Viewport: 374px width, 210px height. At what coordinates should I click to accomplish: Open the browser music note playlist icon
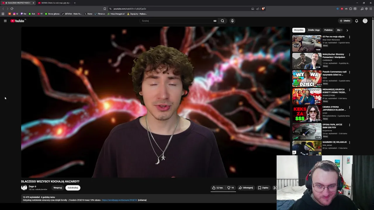click(362, 9)
